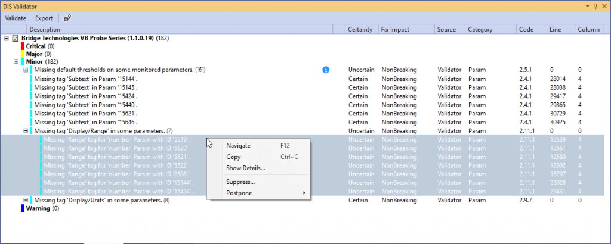This screenshot has height=244, width=611.
Task: Toggle the auto-hide pin icon
Action: (x=596, y=6)
